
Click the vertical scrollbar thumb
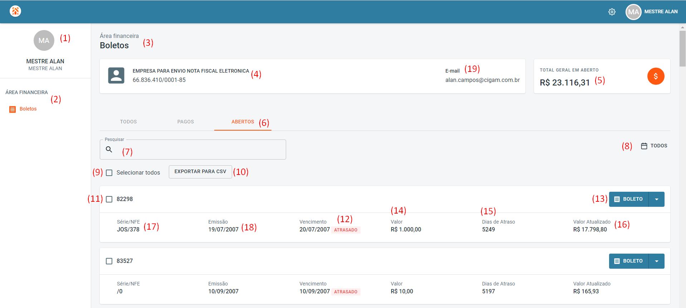click(683, 49)
